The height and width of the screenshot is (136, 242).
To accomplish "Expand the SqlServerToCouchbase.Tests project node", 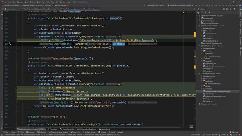I will [x=199, y=43].
